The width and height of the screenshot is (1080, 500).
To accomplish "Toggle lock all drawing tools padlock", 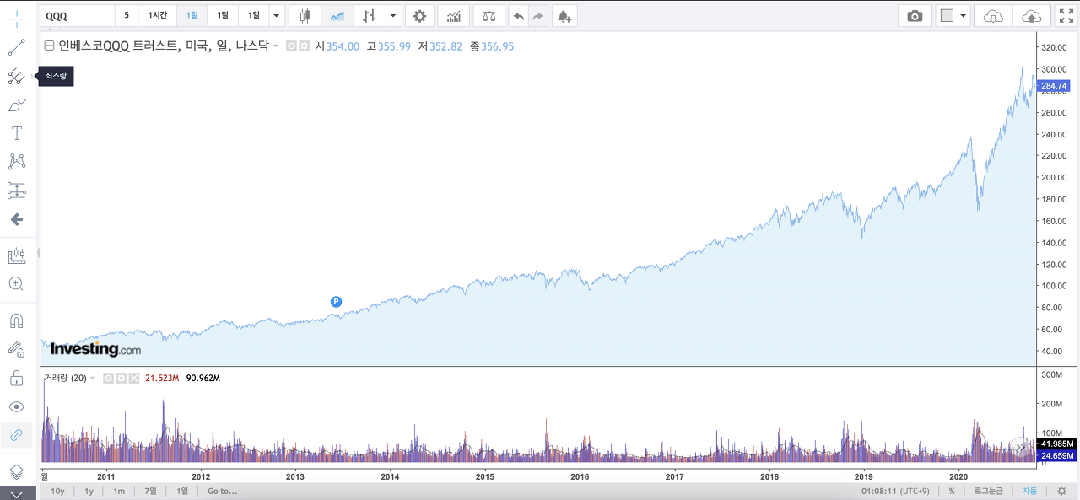I will (x=16, y=378).
